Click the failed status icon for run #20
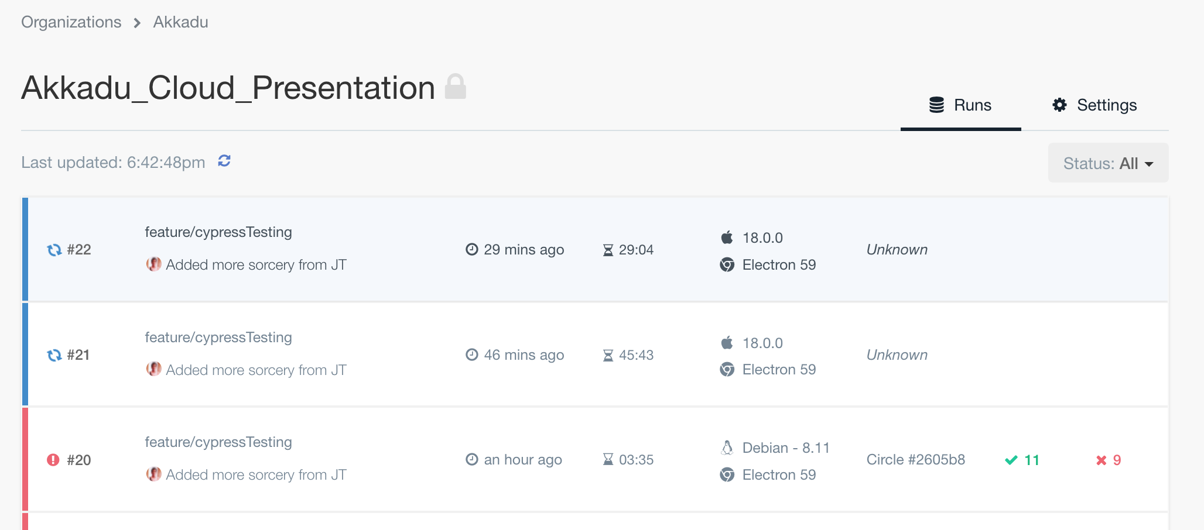Viewport: 1204px width, 530px height. click(53, 460)
